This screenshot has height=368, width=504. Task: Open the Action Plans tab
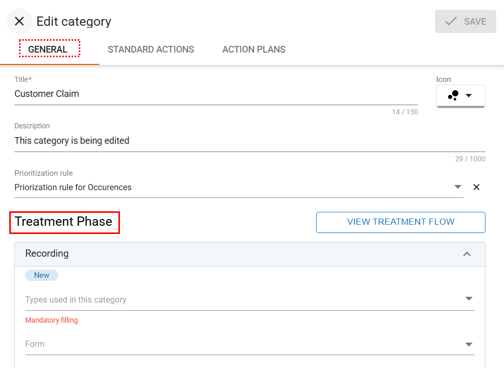coord(254,49)
